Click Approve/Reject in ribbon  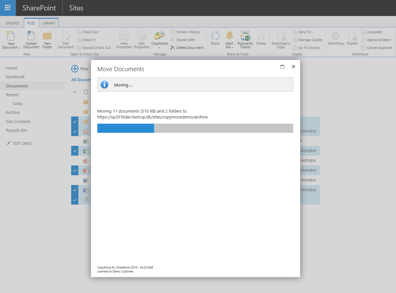coord(376,40)
